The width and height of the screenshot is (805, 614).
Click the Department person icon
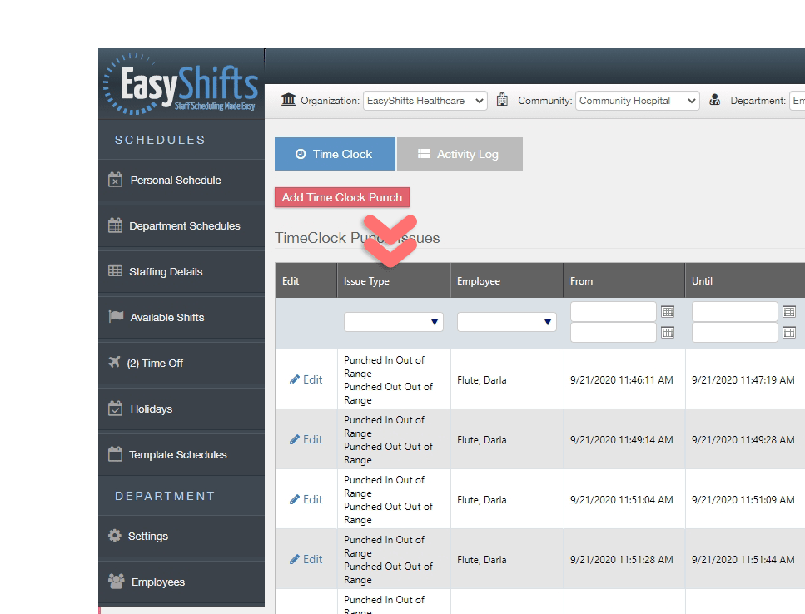tap(714, 100)
